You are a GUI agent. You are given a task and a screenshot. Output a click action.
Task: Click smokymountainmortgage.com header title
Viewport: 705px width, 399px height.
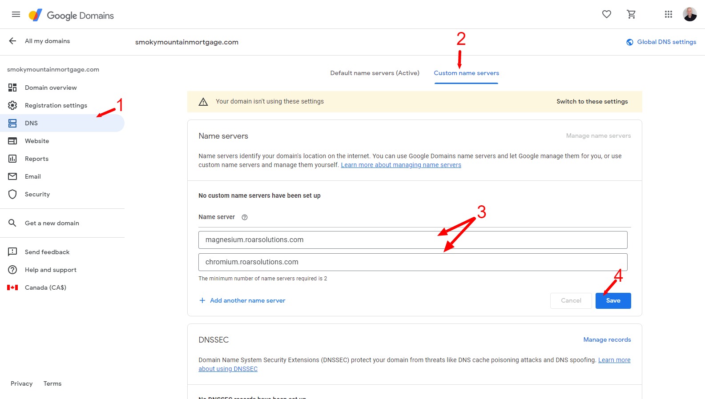187,42
